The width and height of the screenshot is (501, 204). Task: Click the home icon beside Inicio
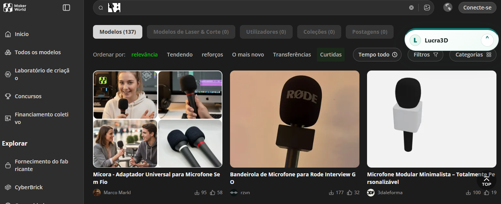(x=8, y=34)
